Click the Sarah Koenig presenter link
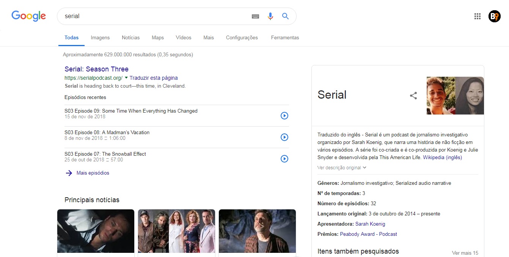 coord(370,224)
